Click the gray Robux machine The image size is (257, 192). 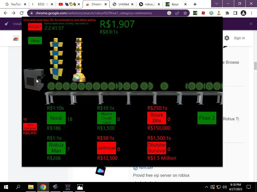pyautogui.click(x=34, y=80)
